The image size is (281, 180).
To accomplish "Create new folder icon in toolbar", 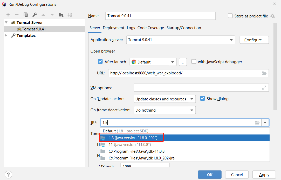I will [x=61, y=15].
